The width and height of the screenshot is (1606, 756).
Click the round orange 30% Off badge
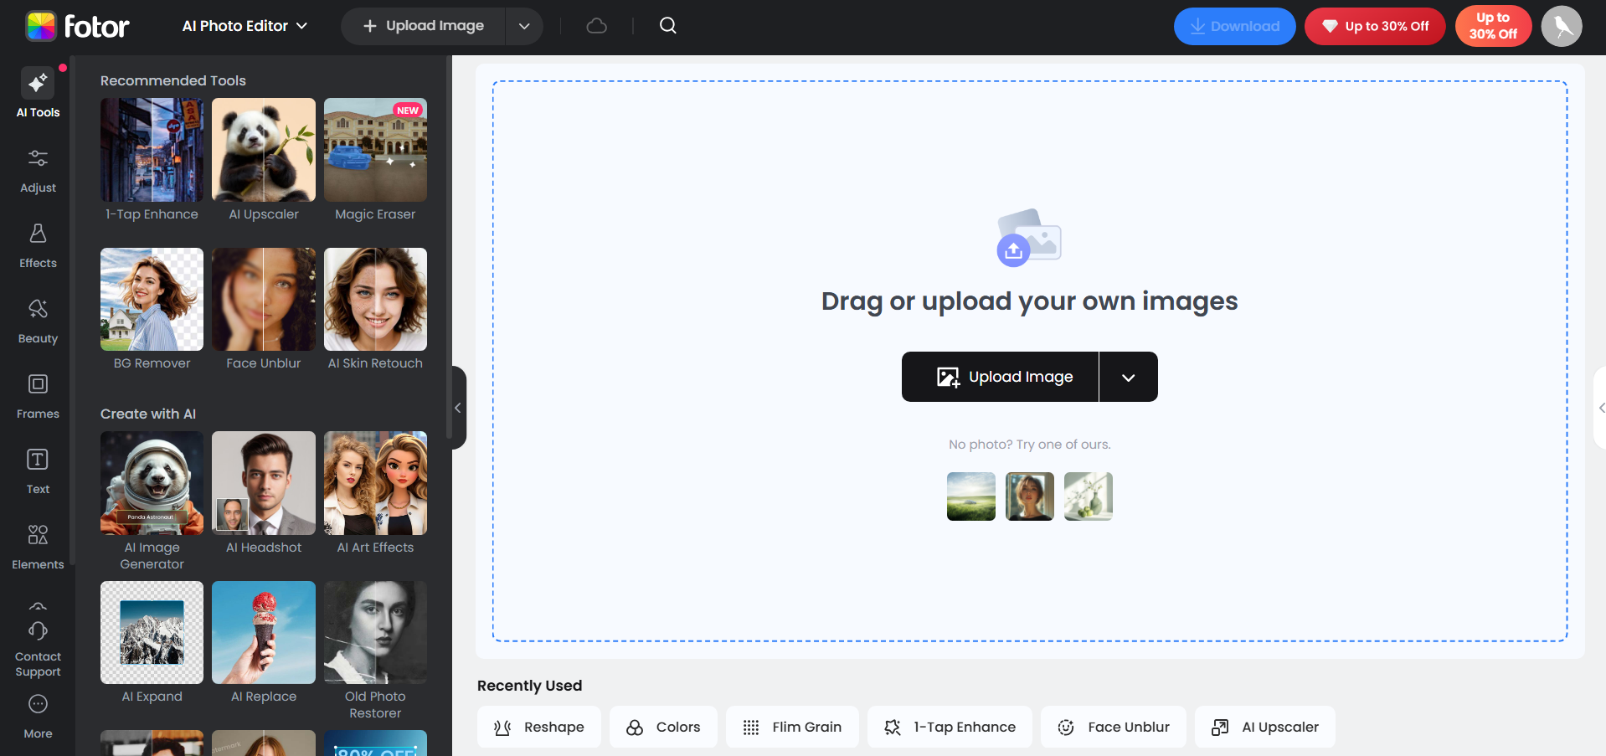tap(1493, 26)
